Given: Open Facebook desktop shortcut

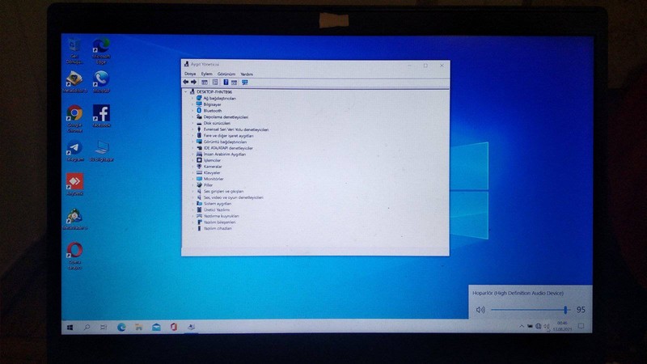Looking at the screenshot, I should [101, 116].
